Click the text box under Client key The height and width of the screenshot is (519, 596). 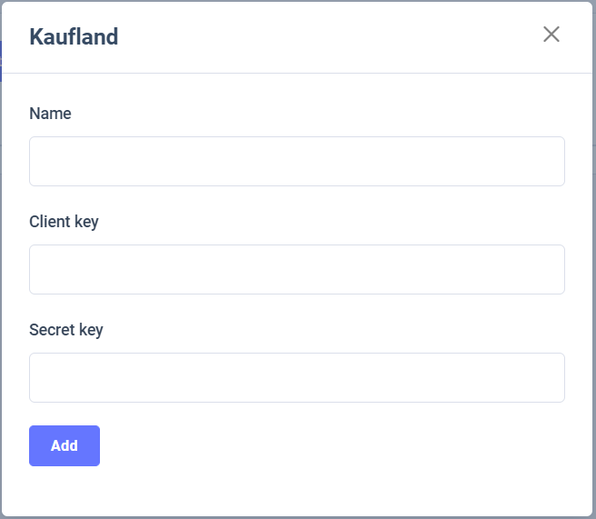297,270
